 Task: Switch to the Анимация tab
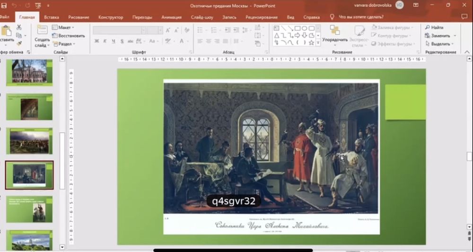171,17
